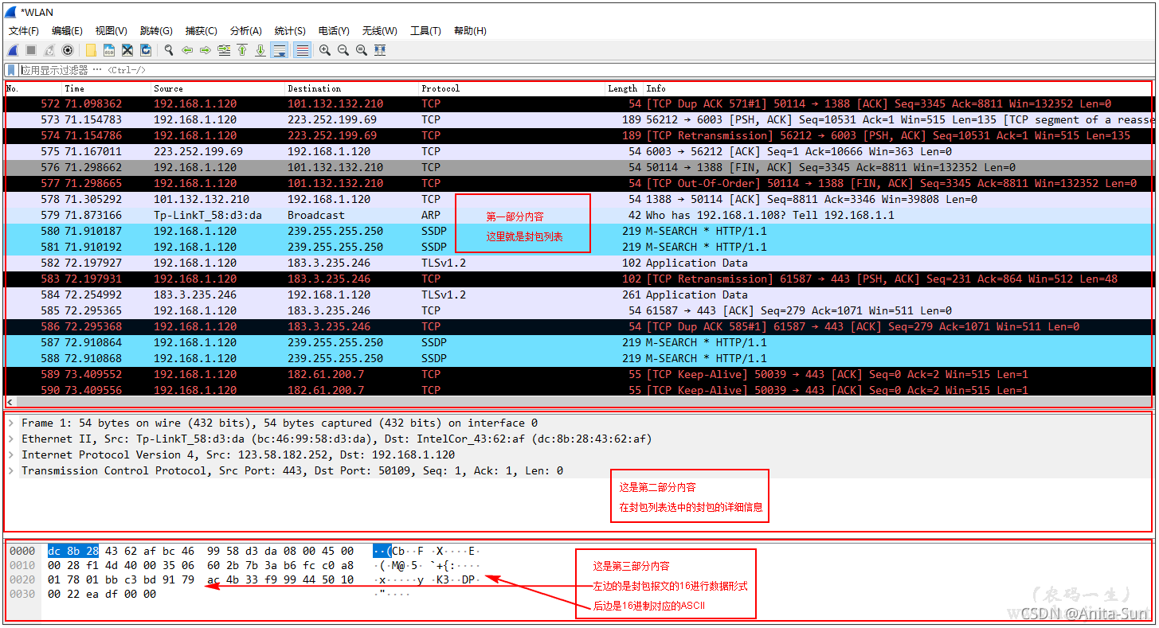This screenshot has height=628, width=1159.
Task: Select packet 579 ARP Broadcast row
Action: click(x=578, y=215)
